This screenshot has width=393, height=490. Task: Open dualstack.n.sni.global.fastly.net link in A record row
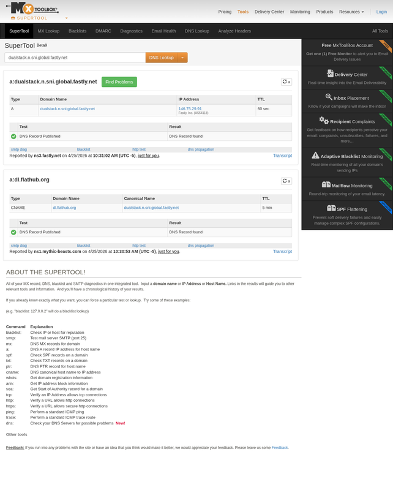[67, 109]
